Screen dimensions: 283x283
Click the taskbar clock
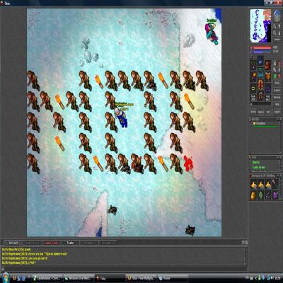coord(277,278)
